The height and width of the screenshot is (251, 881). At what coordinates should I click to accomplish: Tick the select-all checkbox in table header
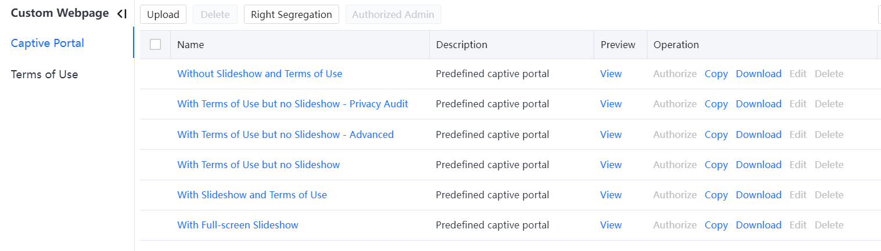[155, 45]
